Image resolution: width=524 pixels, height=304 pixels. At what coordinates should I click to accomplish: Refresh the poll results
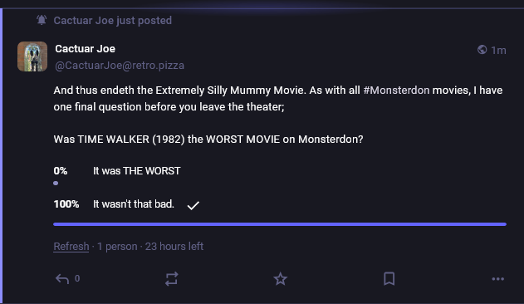pos(71,247)
